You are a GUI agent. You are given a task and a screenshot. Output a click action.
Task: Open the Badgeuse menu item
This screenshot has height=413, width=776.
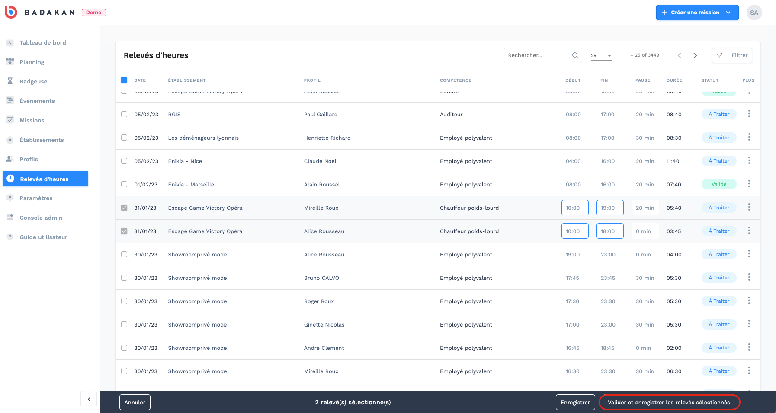coord(33,81)
